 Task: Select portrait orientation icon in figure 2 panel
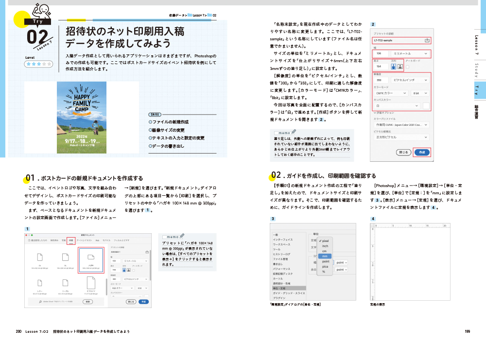tap(394, 67)
